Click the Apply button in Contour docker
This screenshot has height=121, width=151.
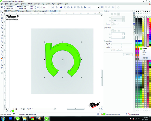click(x=128, y=55)
